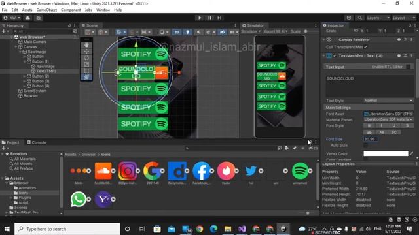Toggle Italic font style button
The image size is (419, 235).
(x=381, y=126)
